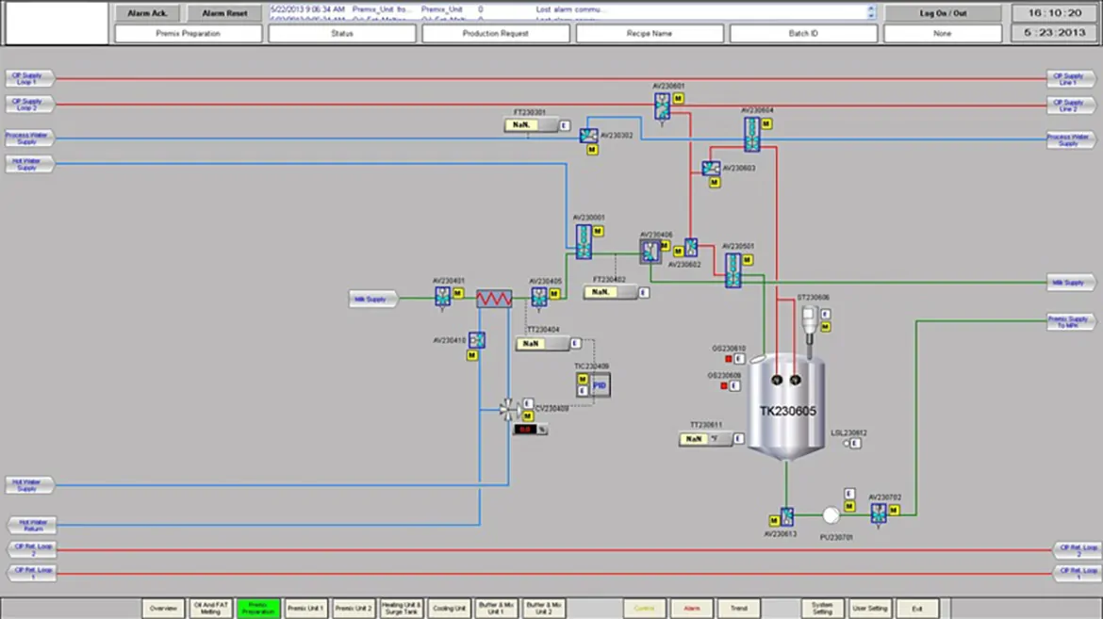Click valve AV230302 icon

[588, 136]
